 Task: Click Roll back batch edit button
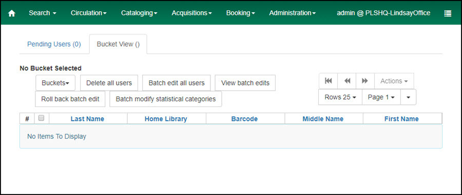pyautogui.click(x=70, y=99)
